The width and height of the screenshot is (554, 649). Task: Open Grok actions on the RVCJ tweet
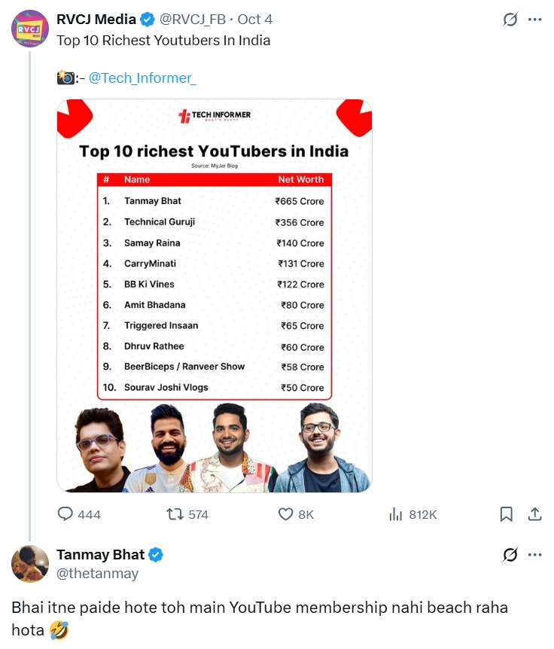click(511, 20)
